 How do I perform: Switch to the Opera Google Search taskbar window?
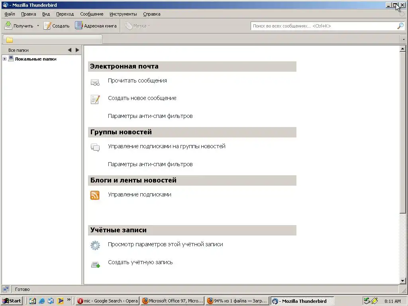coord(108,301)
